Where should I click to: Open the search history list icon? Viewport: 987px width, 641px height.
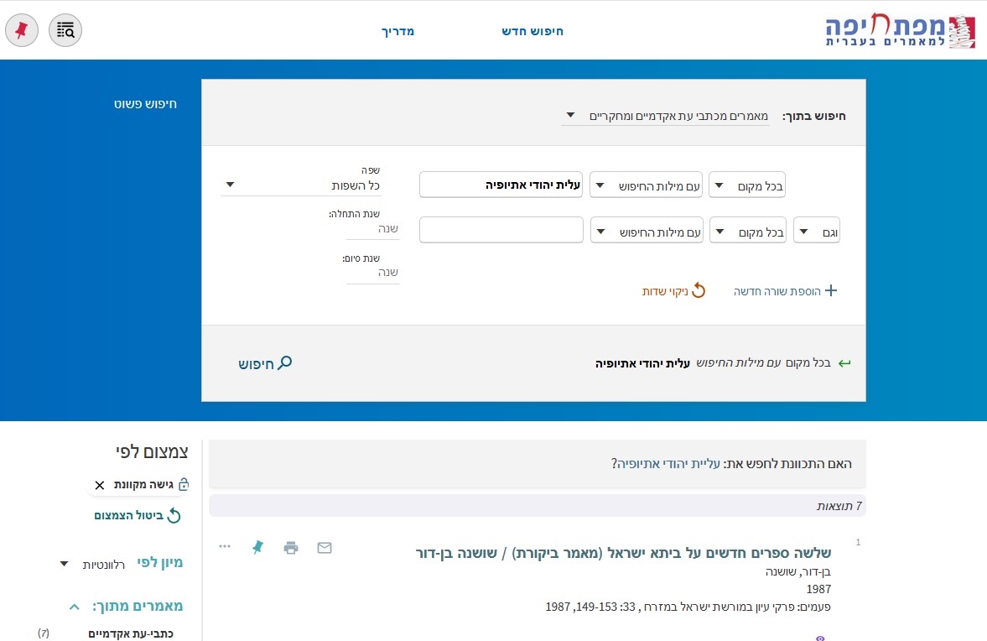pos(65,31)
